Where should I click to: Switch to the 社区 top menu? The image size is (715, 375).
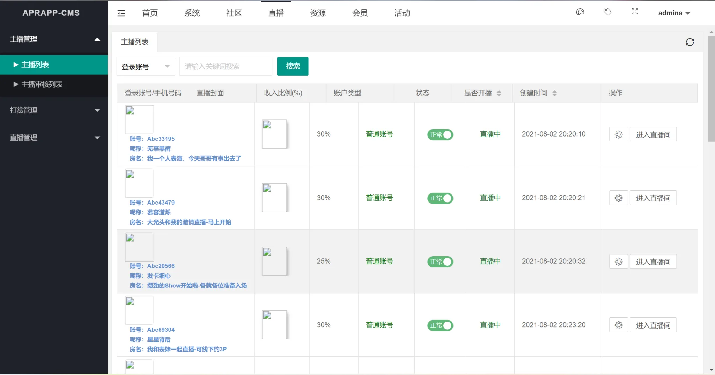coord(234,13)
